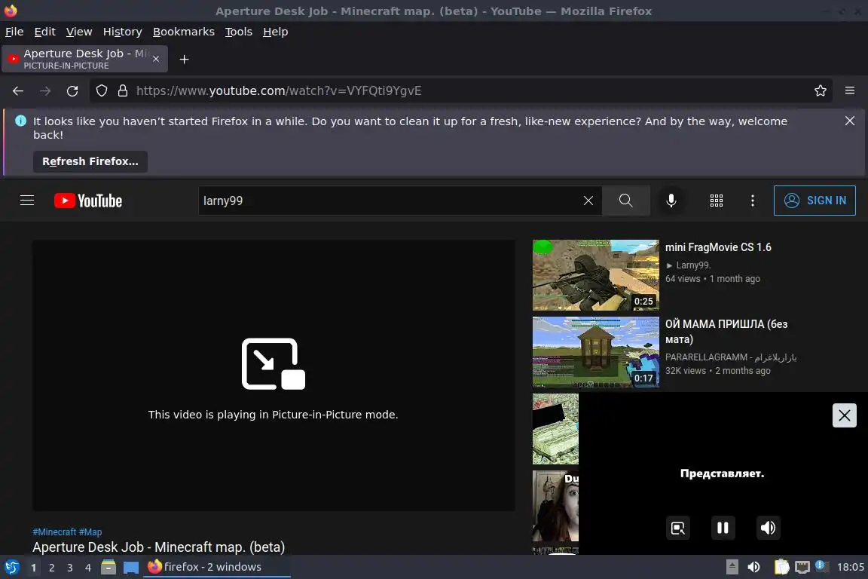Clear the larny99 search text
The width and height of the screenshot is (868, 579).
(588, 201)
